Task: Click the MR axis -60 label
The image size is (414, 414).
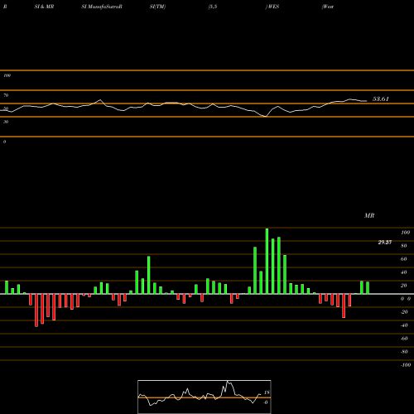Action: point(404,339)
